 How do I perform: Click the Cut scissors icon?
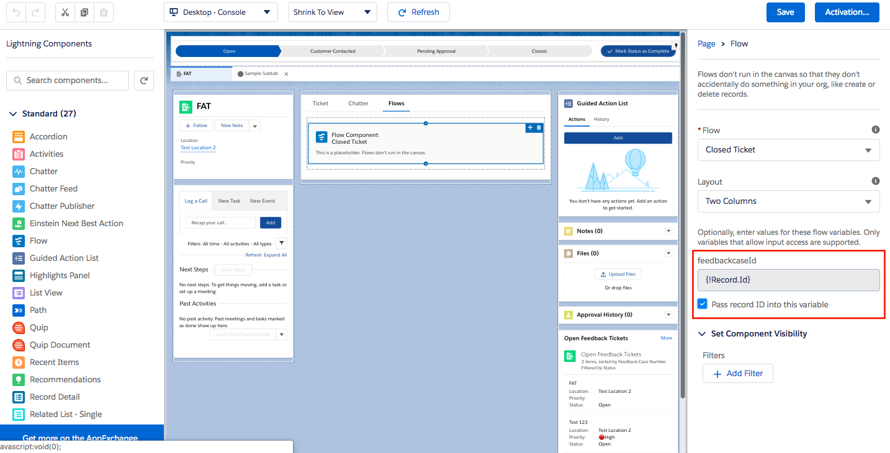point(65,12)
